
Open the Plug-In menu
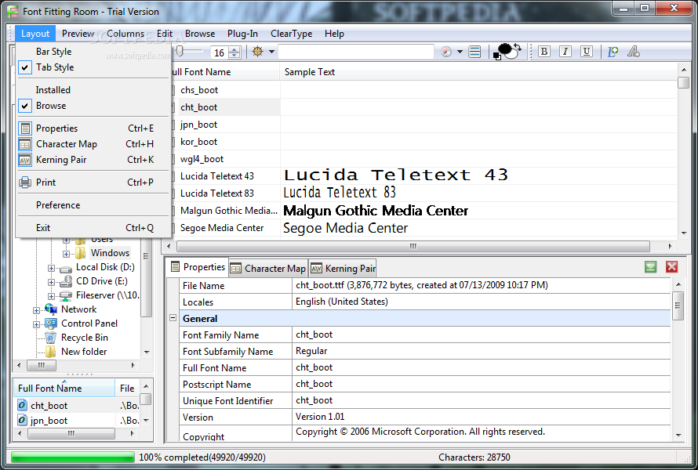pyautogui.click(x=242, y=34)
